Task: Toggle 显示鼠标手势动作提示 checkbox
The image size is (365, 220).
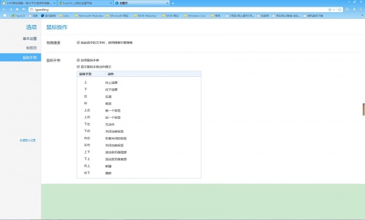Action: 78,66
